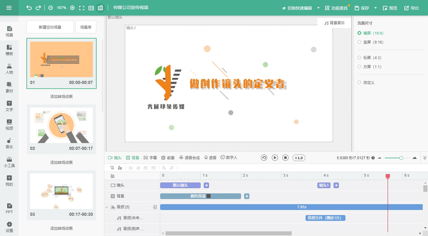The image size is (428, 236).
Task: Open the 我的 uploads sidebar panel
Action: (9, 181)
